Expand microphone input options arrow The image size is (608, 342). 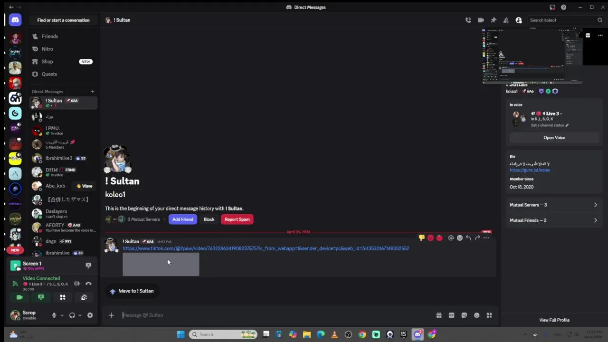pyautogui.click(x=62, y=315)
